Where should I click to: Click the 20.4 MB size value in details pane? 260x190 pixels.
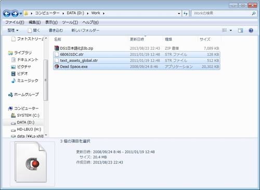point(100,157)
